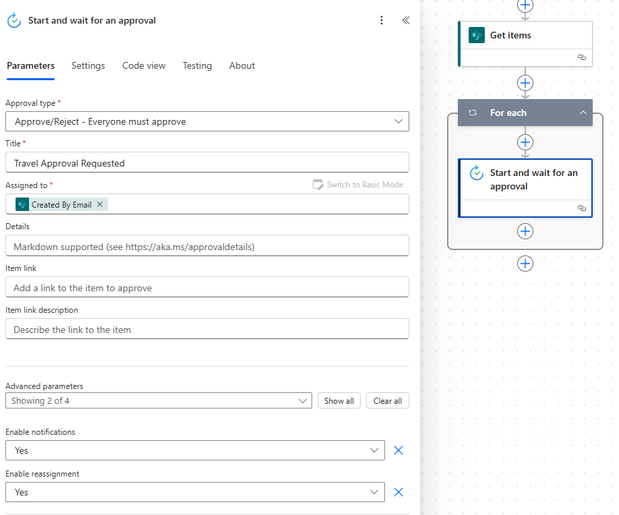
Task: Click the Assigned to field
Action: [x=207, y=204]
